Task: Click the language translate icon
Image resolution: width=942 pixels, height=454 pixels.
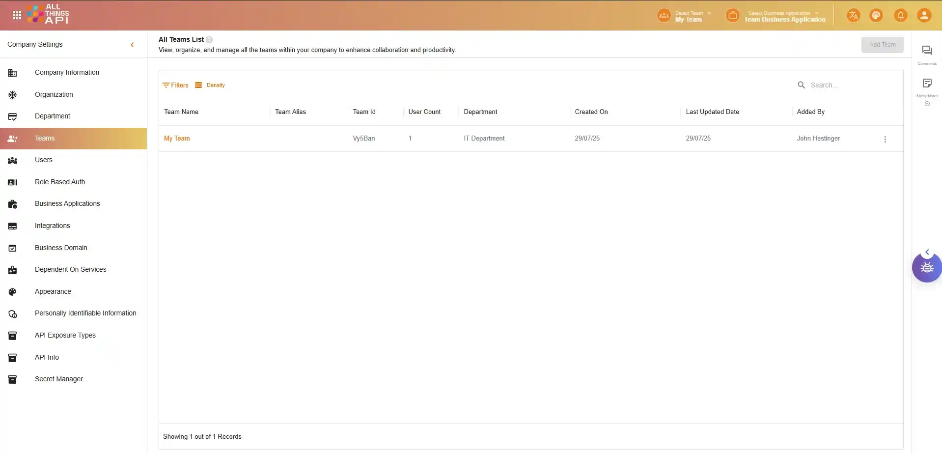Action: click(x=853, y=15)
